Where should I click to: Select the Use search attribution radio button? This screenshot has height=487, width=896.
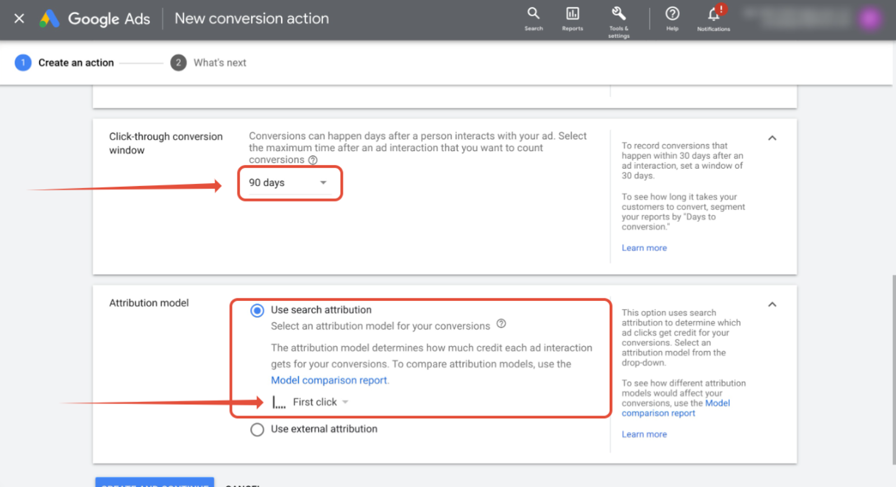tap(257, 310)
